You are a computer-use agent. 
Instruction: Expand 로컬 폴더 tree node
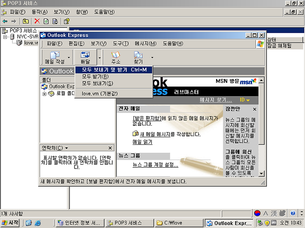point(44,94)
